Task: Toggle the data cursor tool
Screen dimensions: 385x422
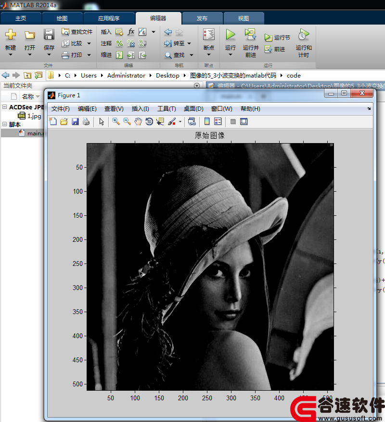Action: coord(160,121)
